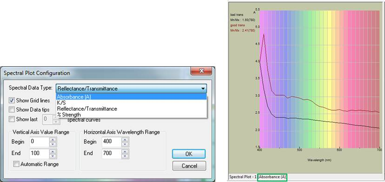
Task: Decrease Vertical Axis End value with down arrow
Action: [53, 156]
